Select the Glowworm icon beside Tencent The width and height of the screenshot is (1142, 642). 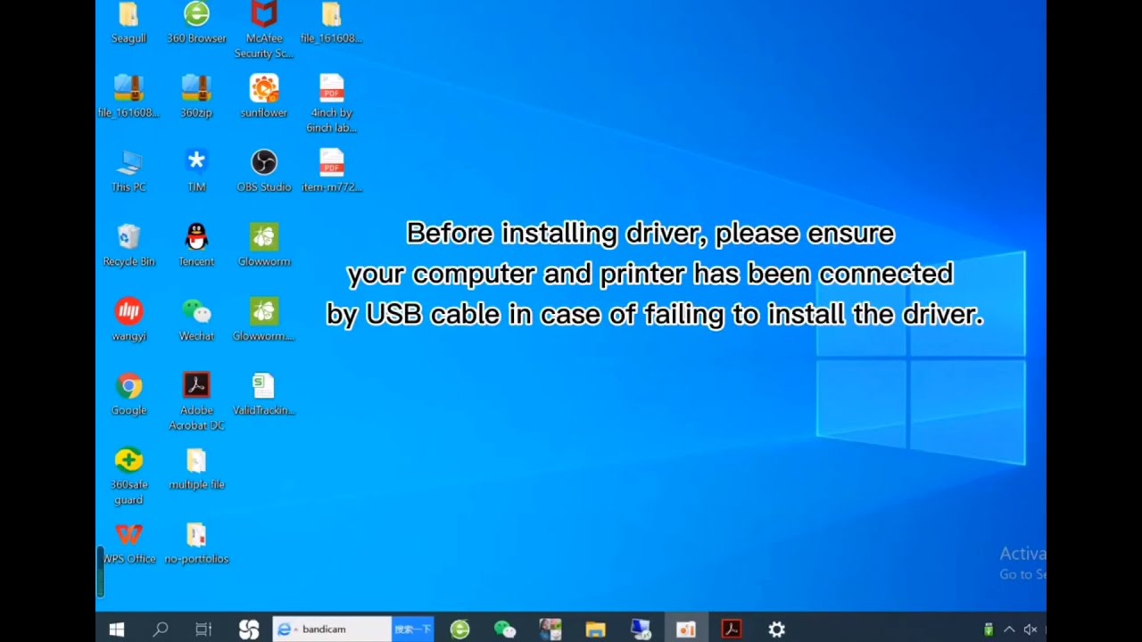[x=264, y=245]
